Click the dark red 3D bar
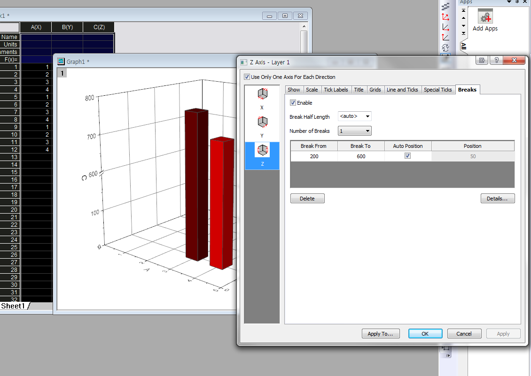Viewport: 531px width, 376px height. [196, 184]
